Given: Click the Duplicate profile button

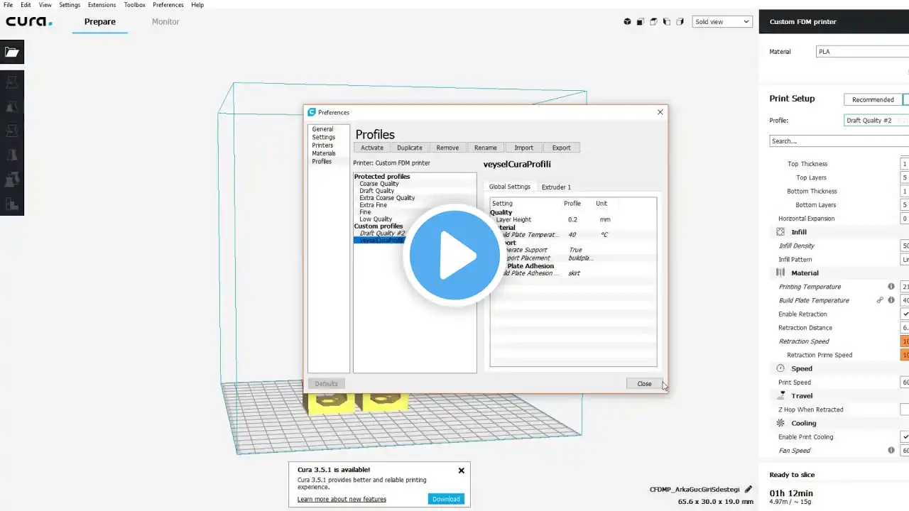Looking at the screenshot, I should click(410, 148).
